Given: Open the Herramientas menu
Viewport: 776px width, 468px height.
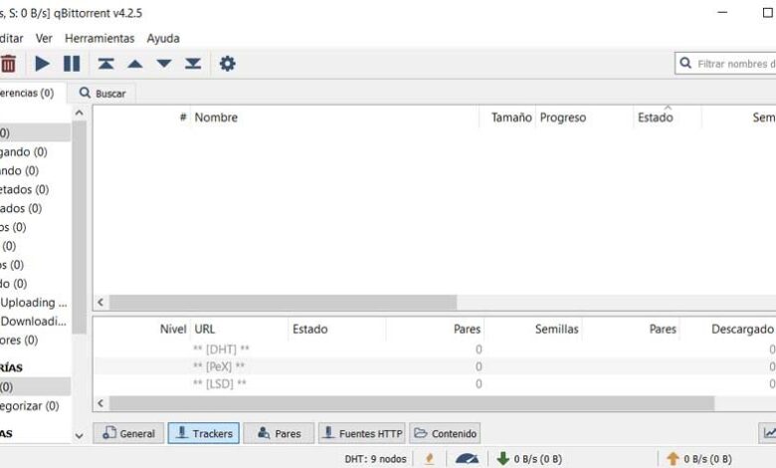Looking at the screenshot, I should coord(99,38).
